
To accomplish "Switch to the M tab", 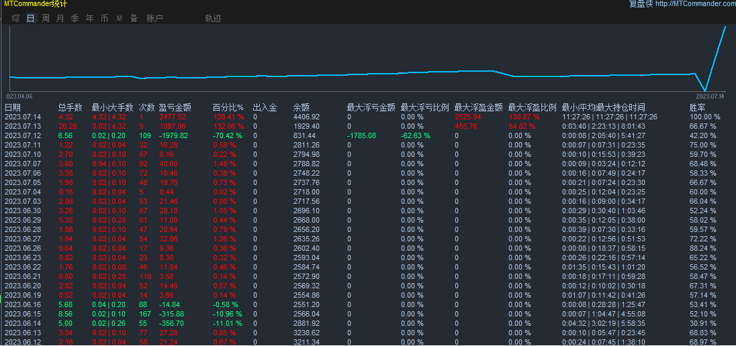I will (120, 18).
